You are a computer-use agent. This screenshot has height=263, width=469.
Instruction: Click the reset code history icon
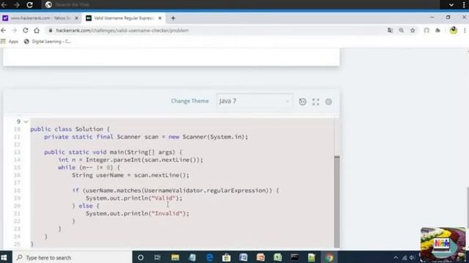tap(303, 102)
